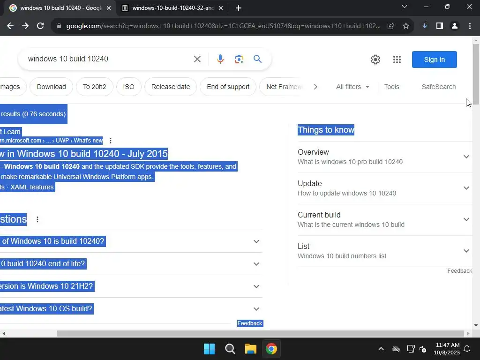Open the Chrome downloads icon
The height and width of the screenshot is (360, 480).
click(x=425, y=26)
